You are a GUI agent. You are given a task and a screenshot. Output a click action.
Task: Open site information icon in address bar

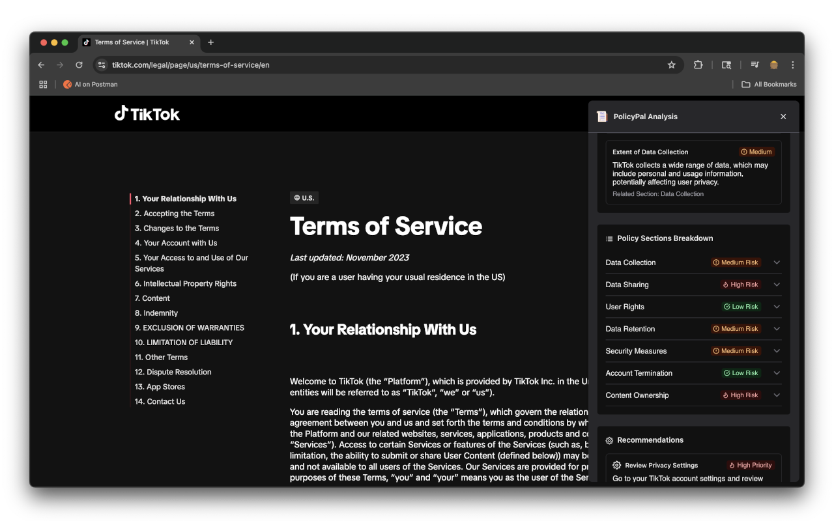[102, 65]
